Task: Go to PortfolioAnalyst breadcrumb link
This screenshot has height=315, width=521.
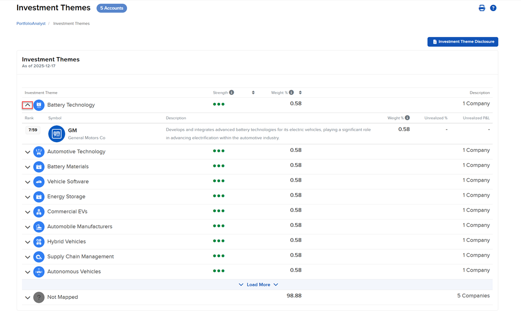Action: [31, 23]
